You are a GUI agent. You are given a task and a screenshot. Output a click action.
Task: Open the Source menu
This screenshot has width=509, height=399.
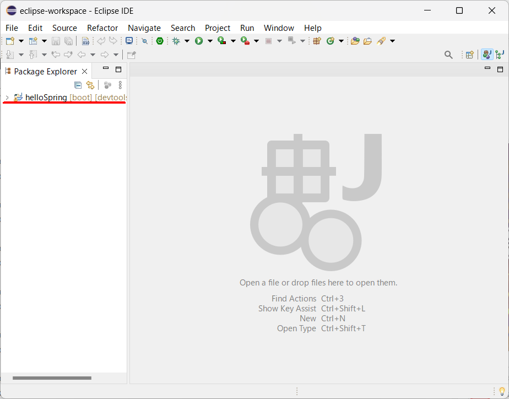64,28
